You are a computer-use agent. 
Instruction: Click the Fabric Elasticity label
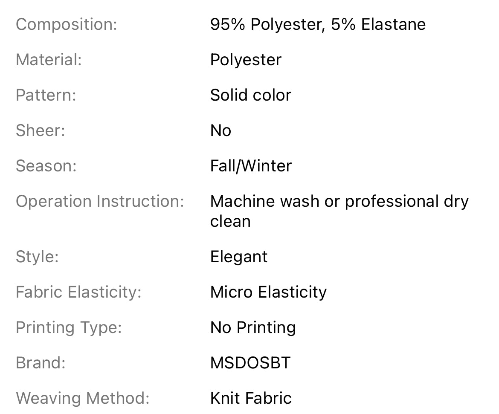pos(78,292)
